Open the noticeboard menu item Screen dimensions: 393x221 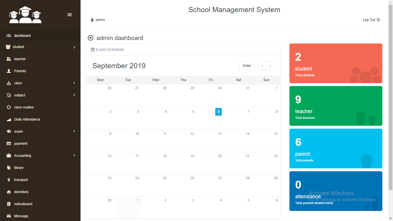pyautogui.click(x=23, y=204)
